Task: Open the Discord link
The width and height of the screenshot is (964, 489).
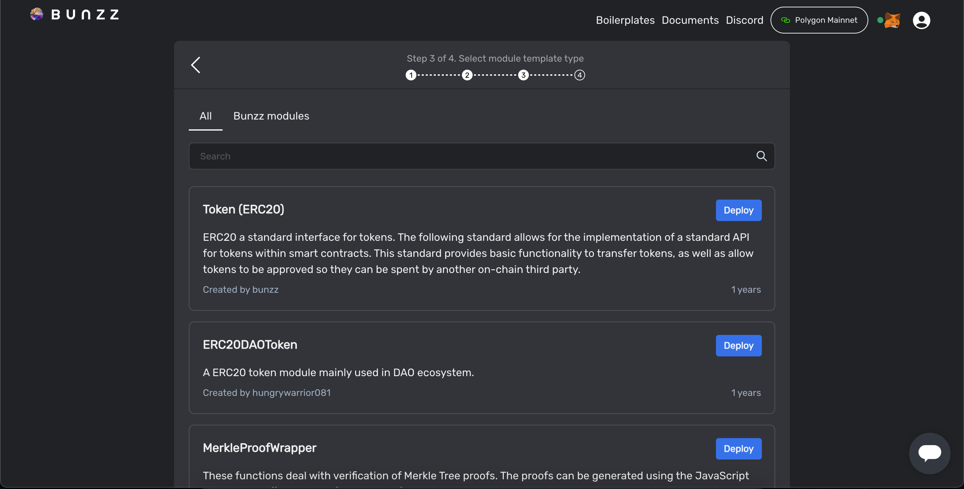Action: point(744,20)
